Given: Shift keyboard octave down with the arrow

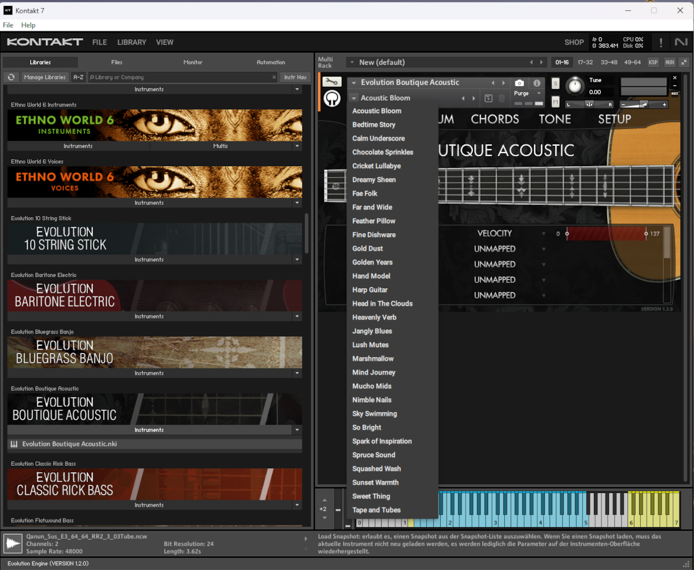Looking at the screenshot, I should pos(324,518).
